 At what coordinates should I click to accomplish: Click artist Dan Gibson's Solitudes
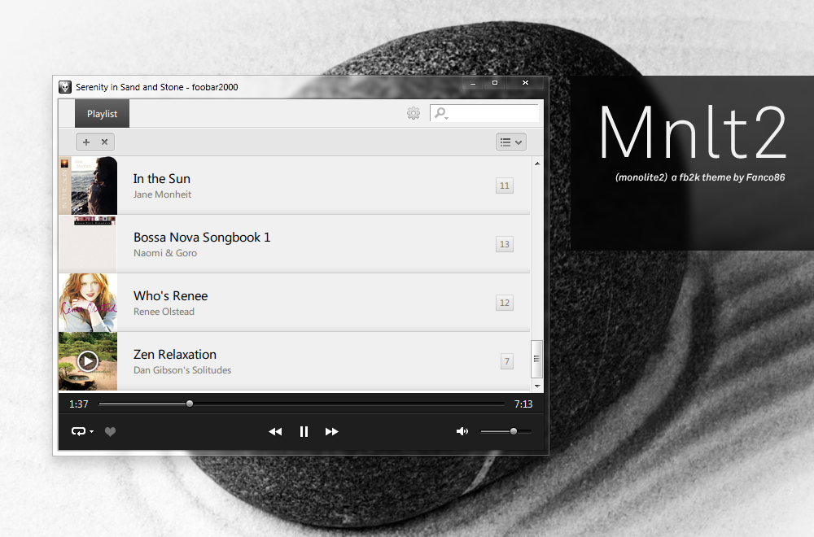(x=182, y=370)
